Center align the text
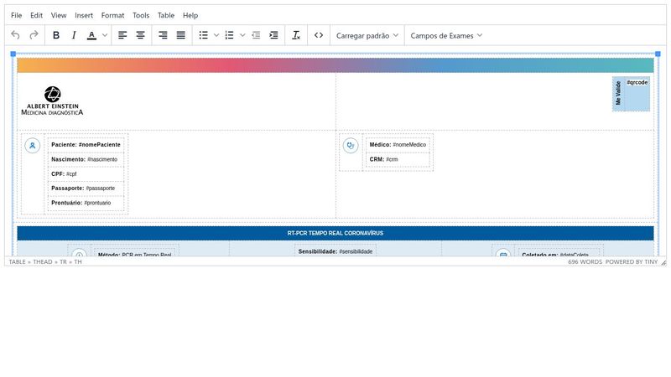 tap(141, 35)
